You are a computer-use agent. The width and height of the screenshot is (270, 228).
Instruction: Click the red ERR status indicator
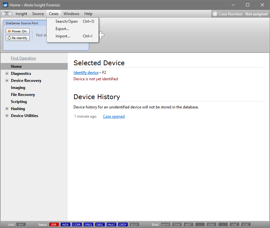pyautogui.click(x=54, y=224)
